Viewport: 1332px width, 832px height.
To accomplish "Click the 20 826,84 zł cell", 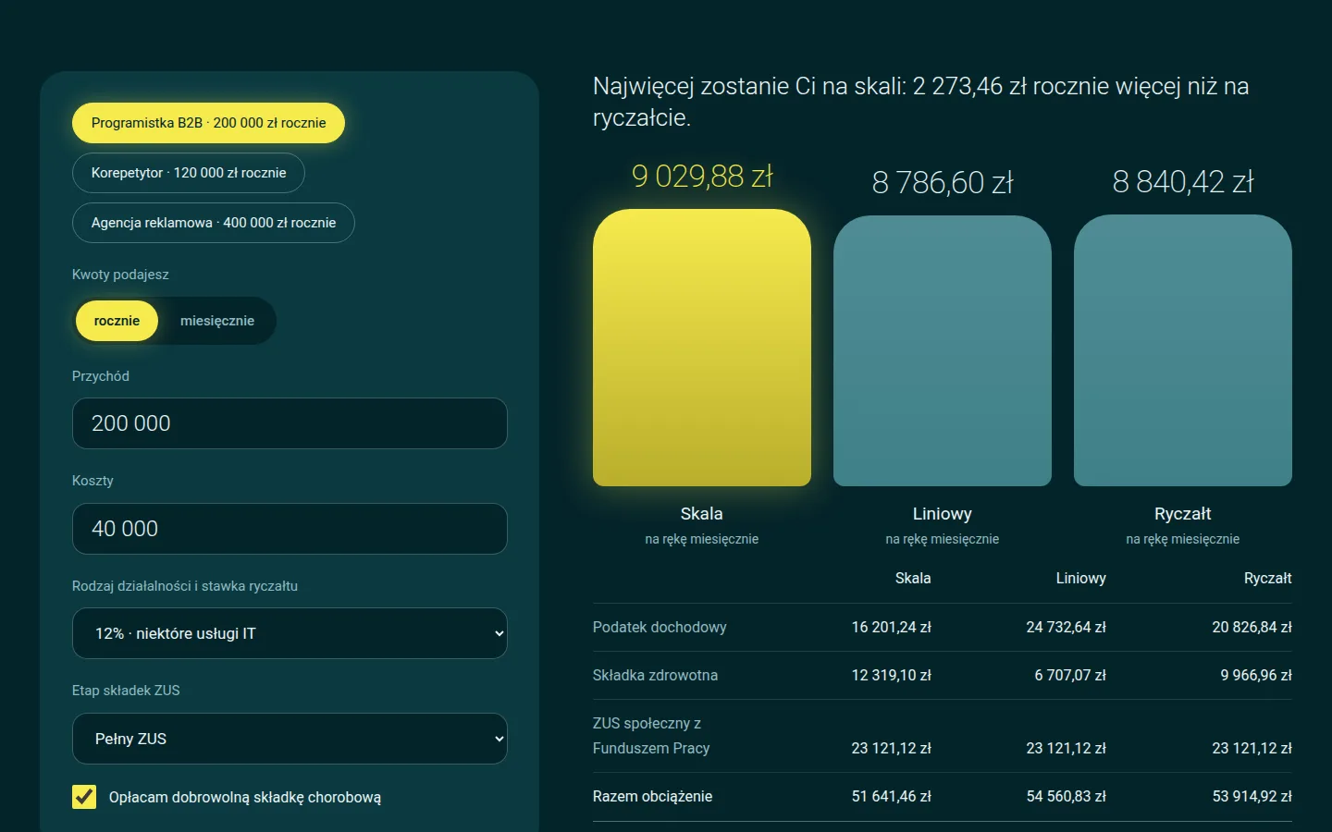I will [1252, 627].
